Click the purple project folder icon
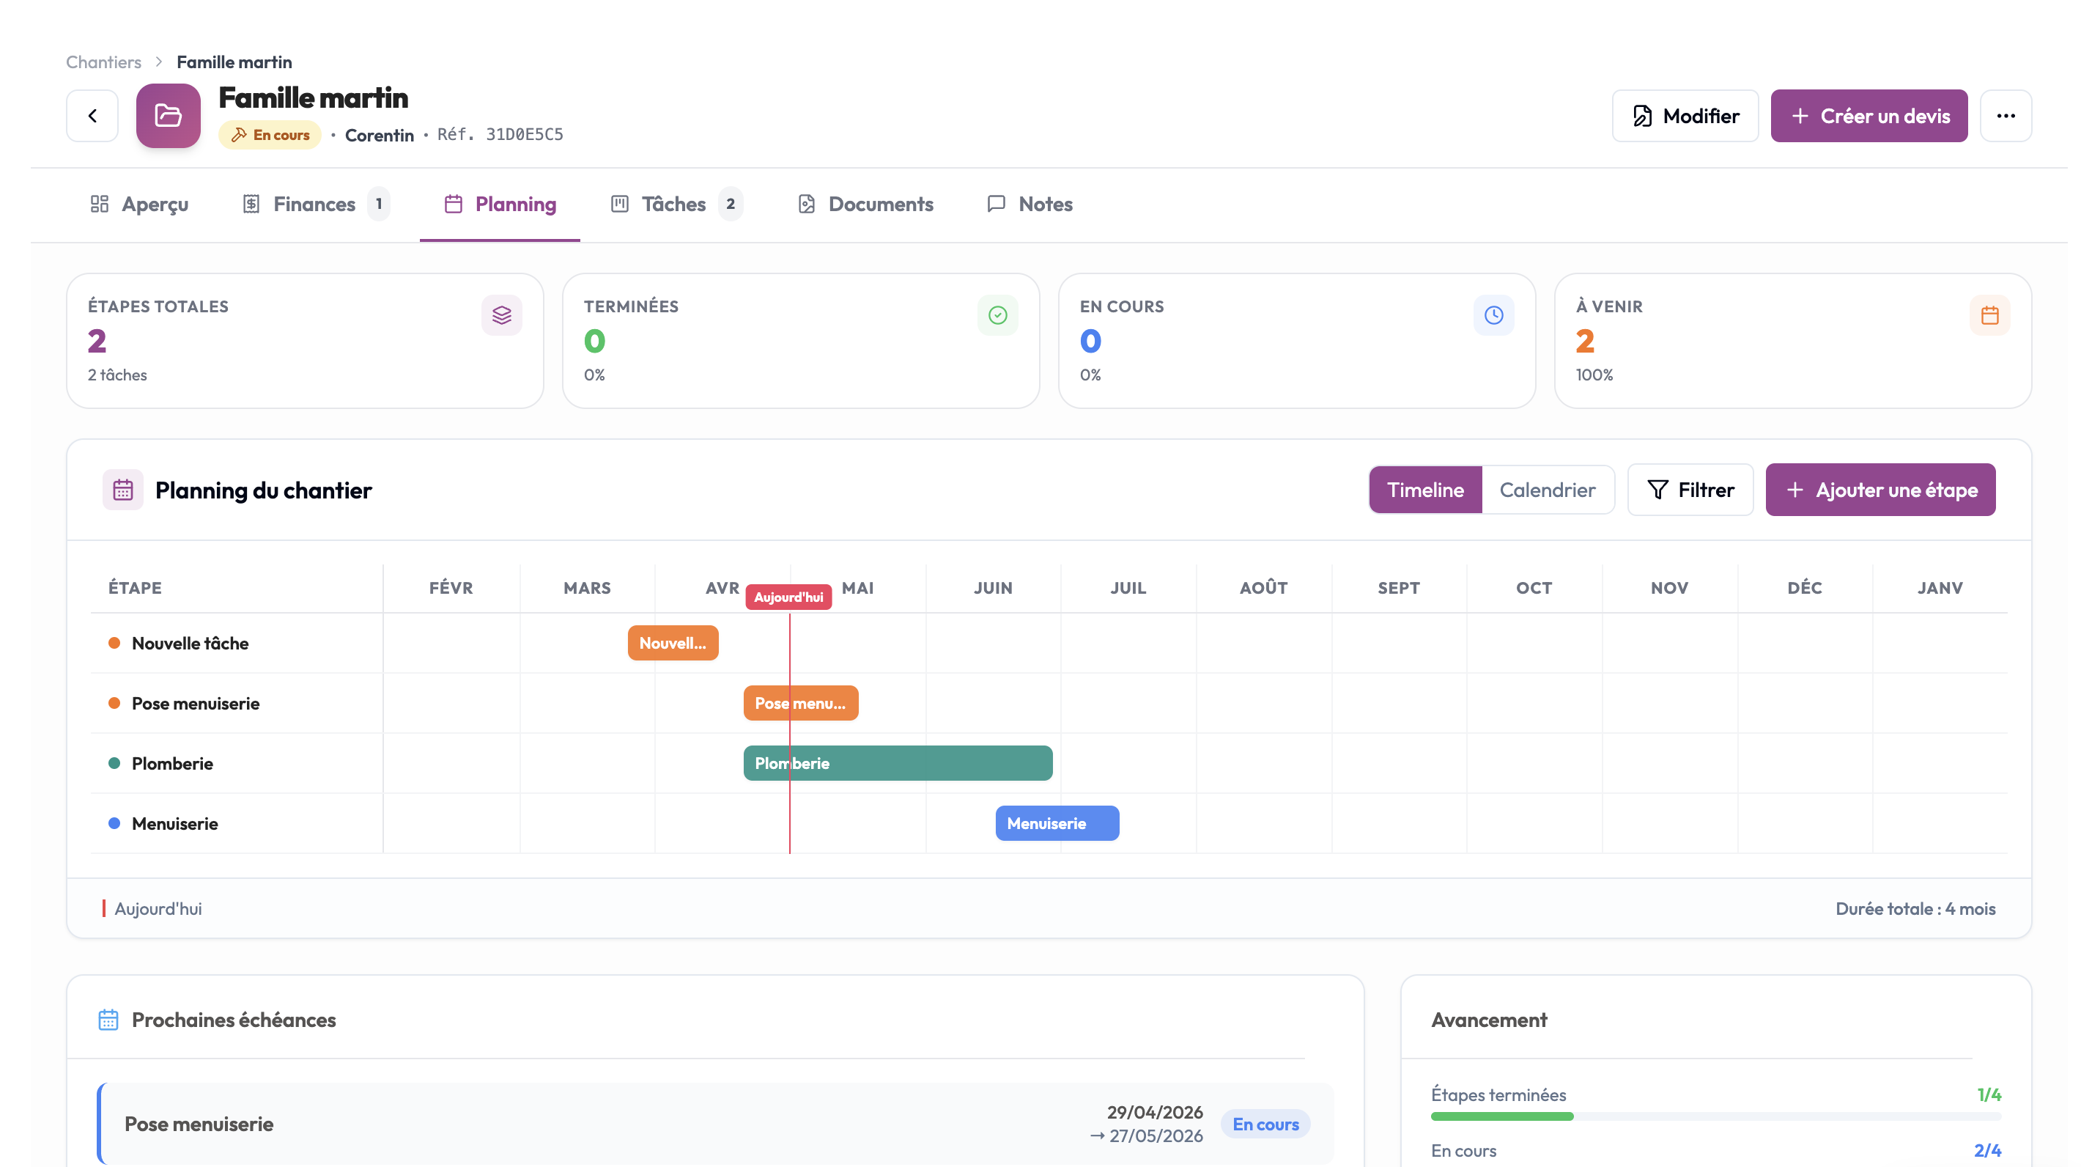The image size is (2081, 1167). [168, 116]
